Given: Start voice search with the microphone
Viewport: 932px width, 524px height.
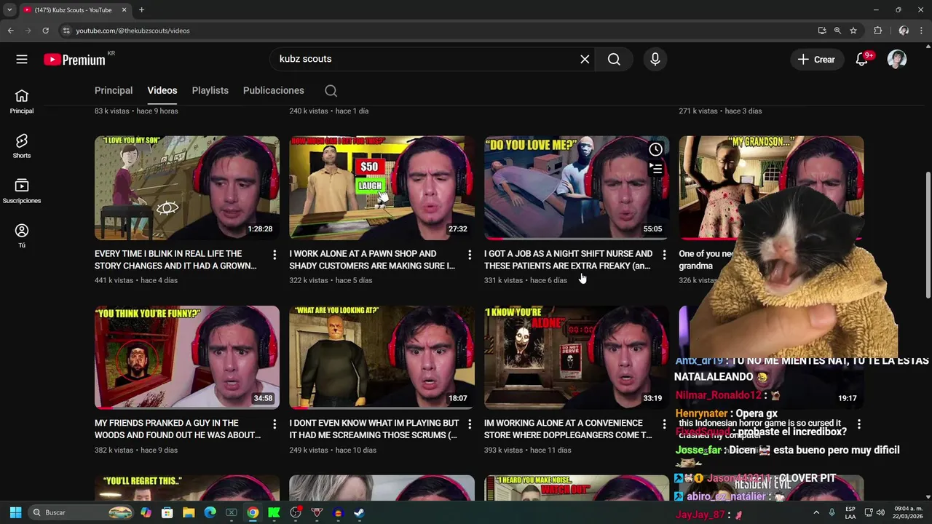Looking at the screenshot, I should click(655, 59).
